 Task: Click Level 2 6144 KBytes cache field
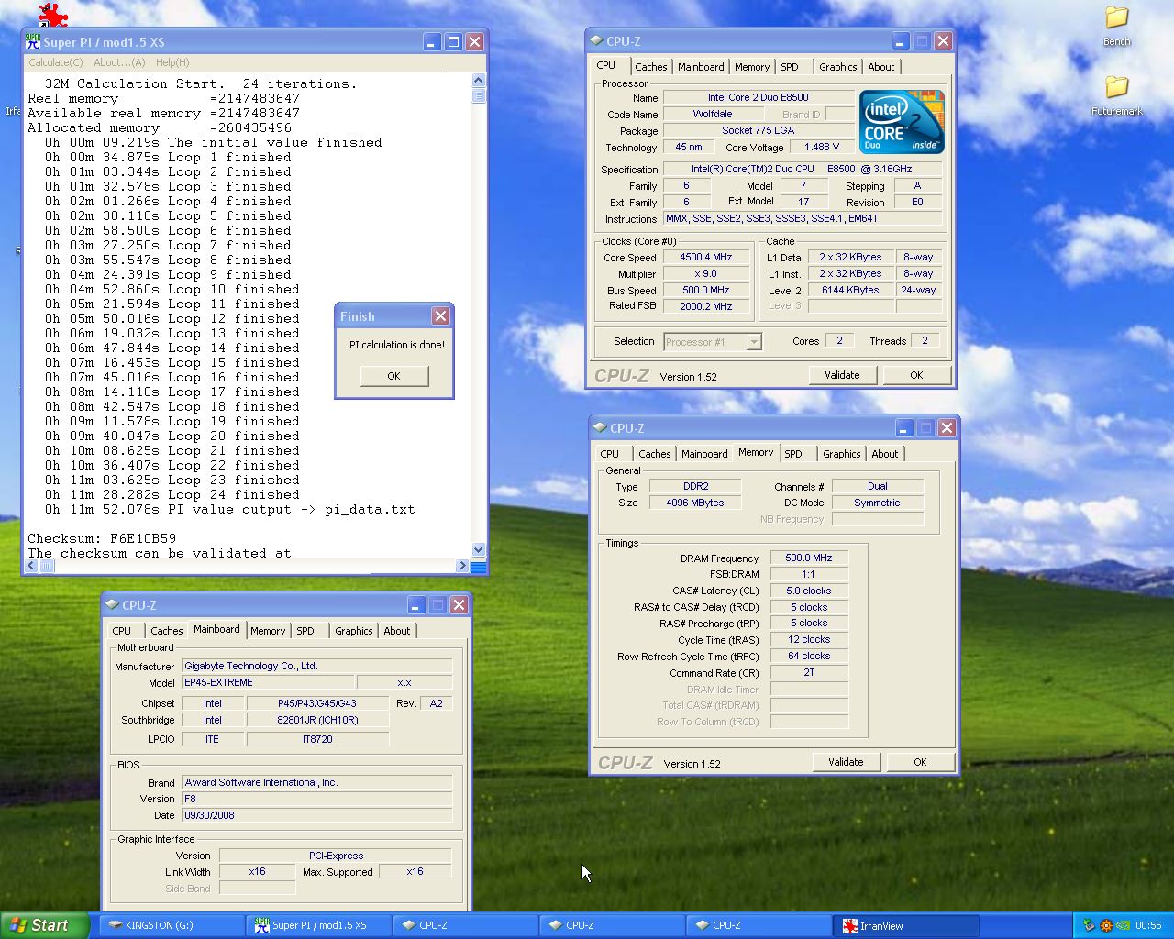pos(850,291)
